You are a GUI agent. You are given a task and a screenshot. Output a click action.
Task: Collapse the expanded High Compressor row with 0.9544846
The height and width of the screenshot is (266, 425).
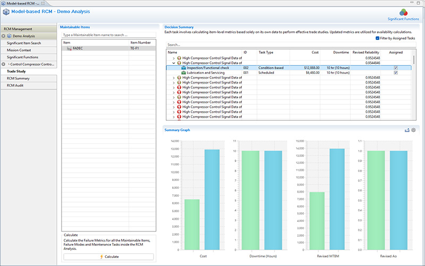(x=174, y=63)
